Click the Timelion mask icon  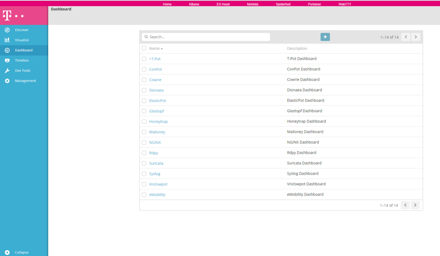(7, 60)
